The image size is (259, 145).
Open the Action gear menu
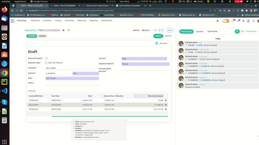(146, 30)
